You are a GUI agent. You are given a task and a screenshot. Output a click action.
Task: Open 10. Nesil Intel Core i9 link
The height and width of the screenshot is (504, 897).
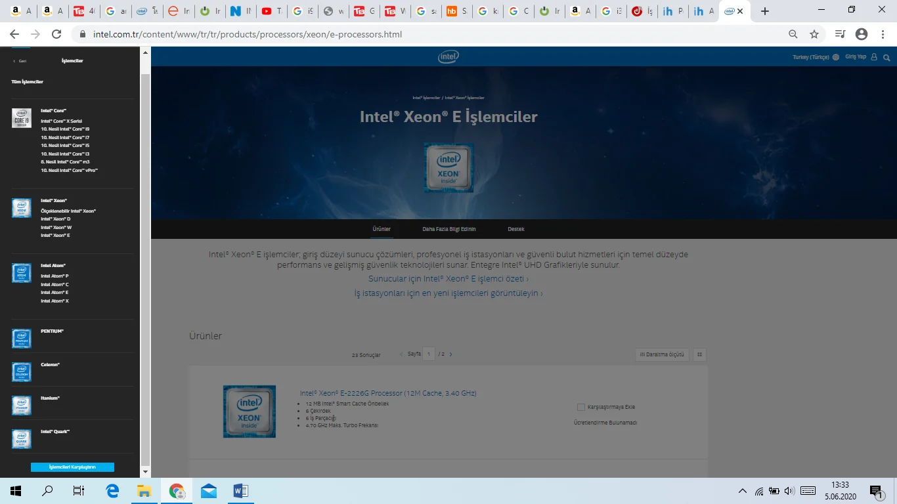[65, 129]
